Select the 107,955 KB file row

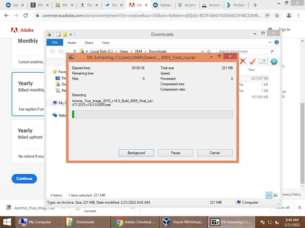254,97
